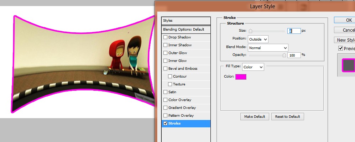Screen dimensions: 355x142
Task: Select the Styles entry in the list
Action: coord(186,21)
